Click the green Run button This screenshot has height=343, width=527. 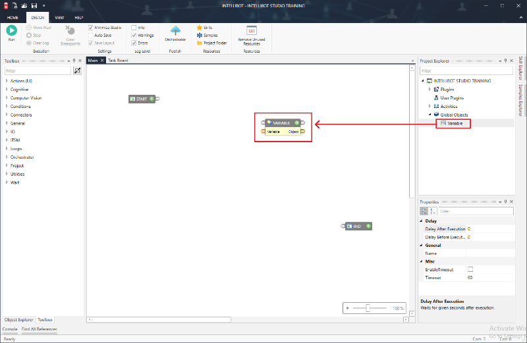coord(12,30)
